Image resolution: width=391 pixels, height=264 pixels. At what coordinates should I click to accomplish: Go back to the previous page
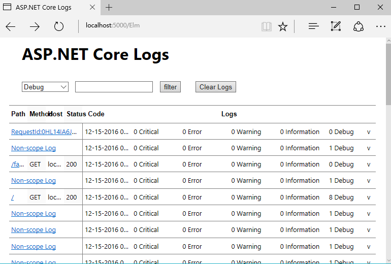(x=11, y=26)
